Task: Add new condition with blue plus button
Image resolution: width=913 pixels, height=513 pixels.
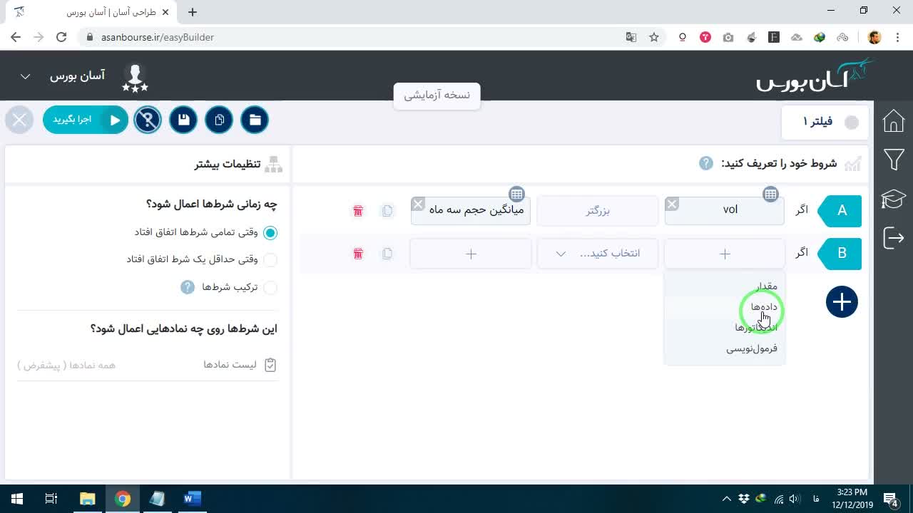Action: [842, 302]
